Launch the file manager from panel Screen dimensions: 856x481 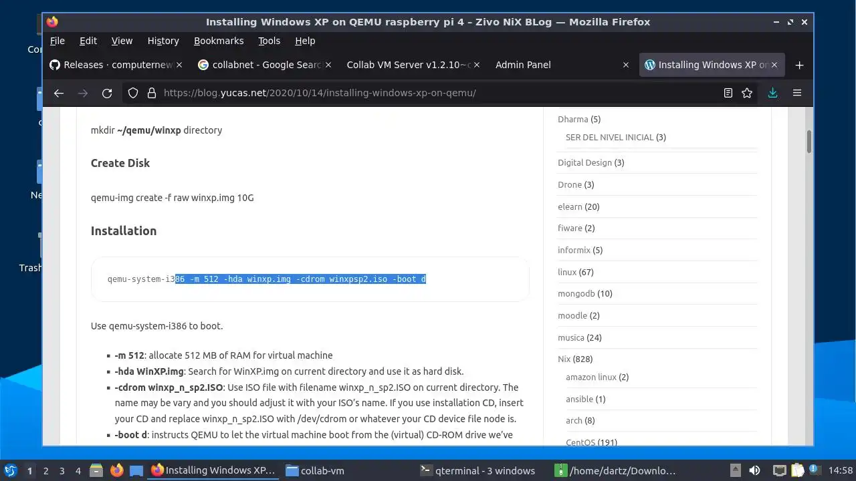tap(96, 470)
